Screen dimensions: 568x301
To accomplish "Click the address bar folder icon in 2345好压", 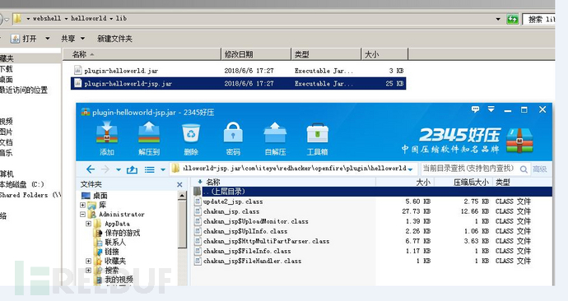I will 175,169.
